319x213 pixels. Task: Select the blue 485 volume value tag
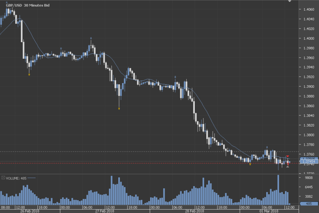309,204
